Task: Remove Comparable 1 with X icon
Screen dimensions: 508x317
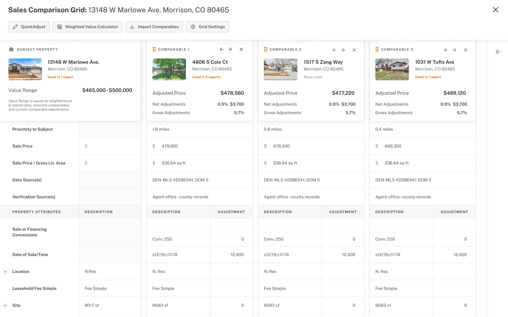Action: point(241,49)
